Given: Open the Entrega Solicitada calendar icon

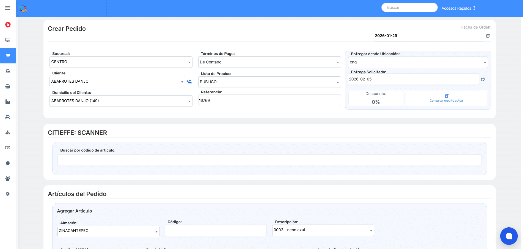Looking at the screenshot, I should [483, 79].
